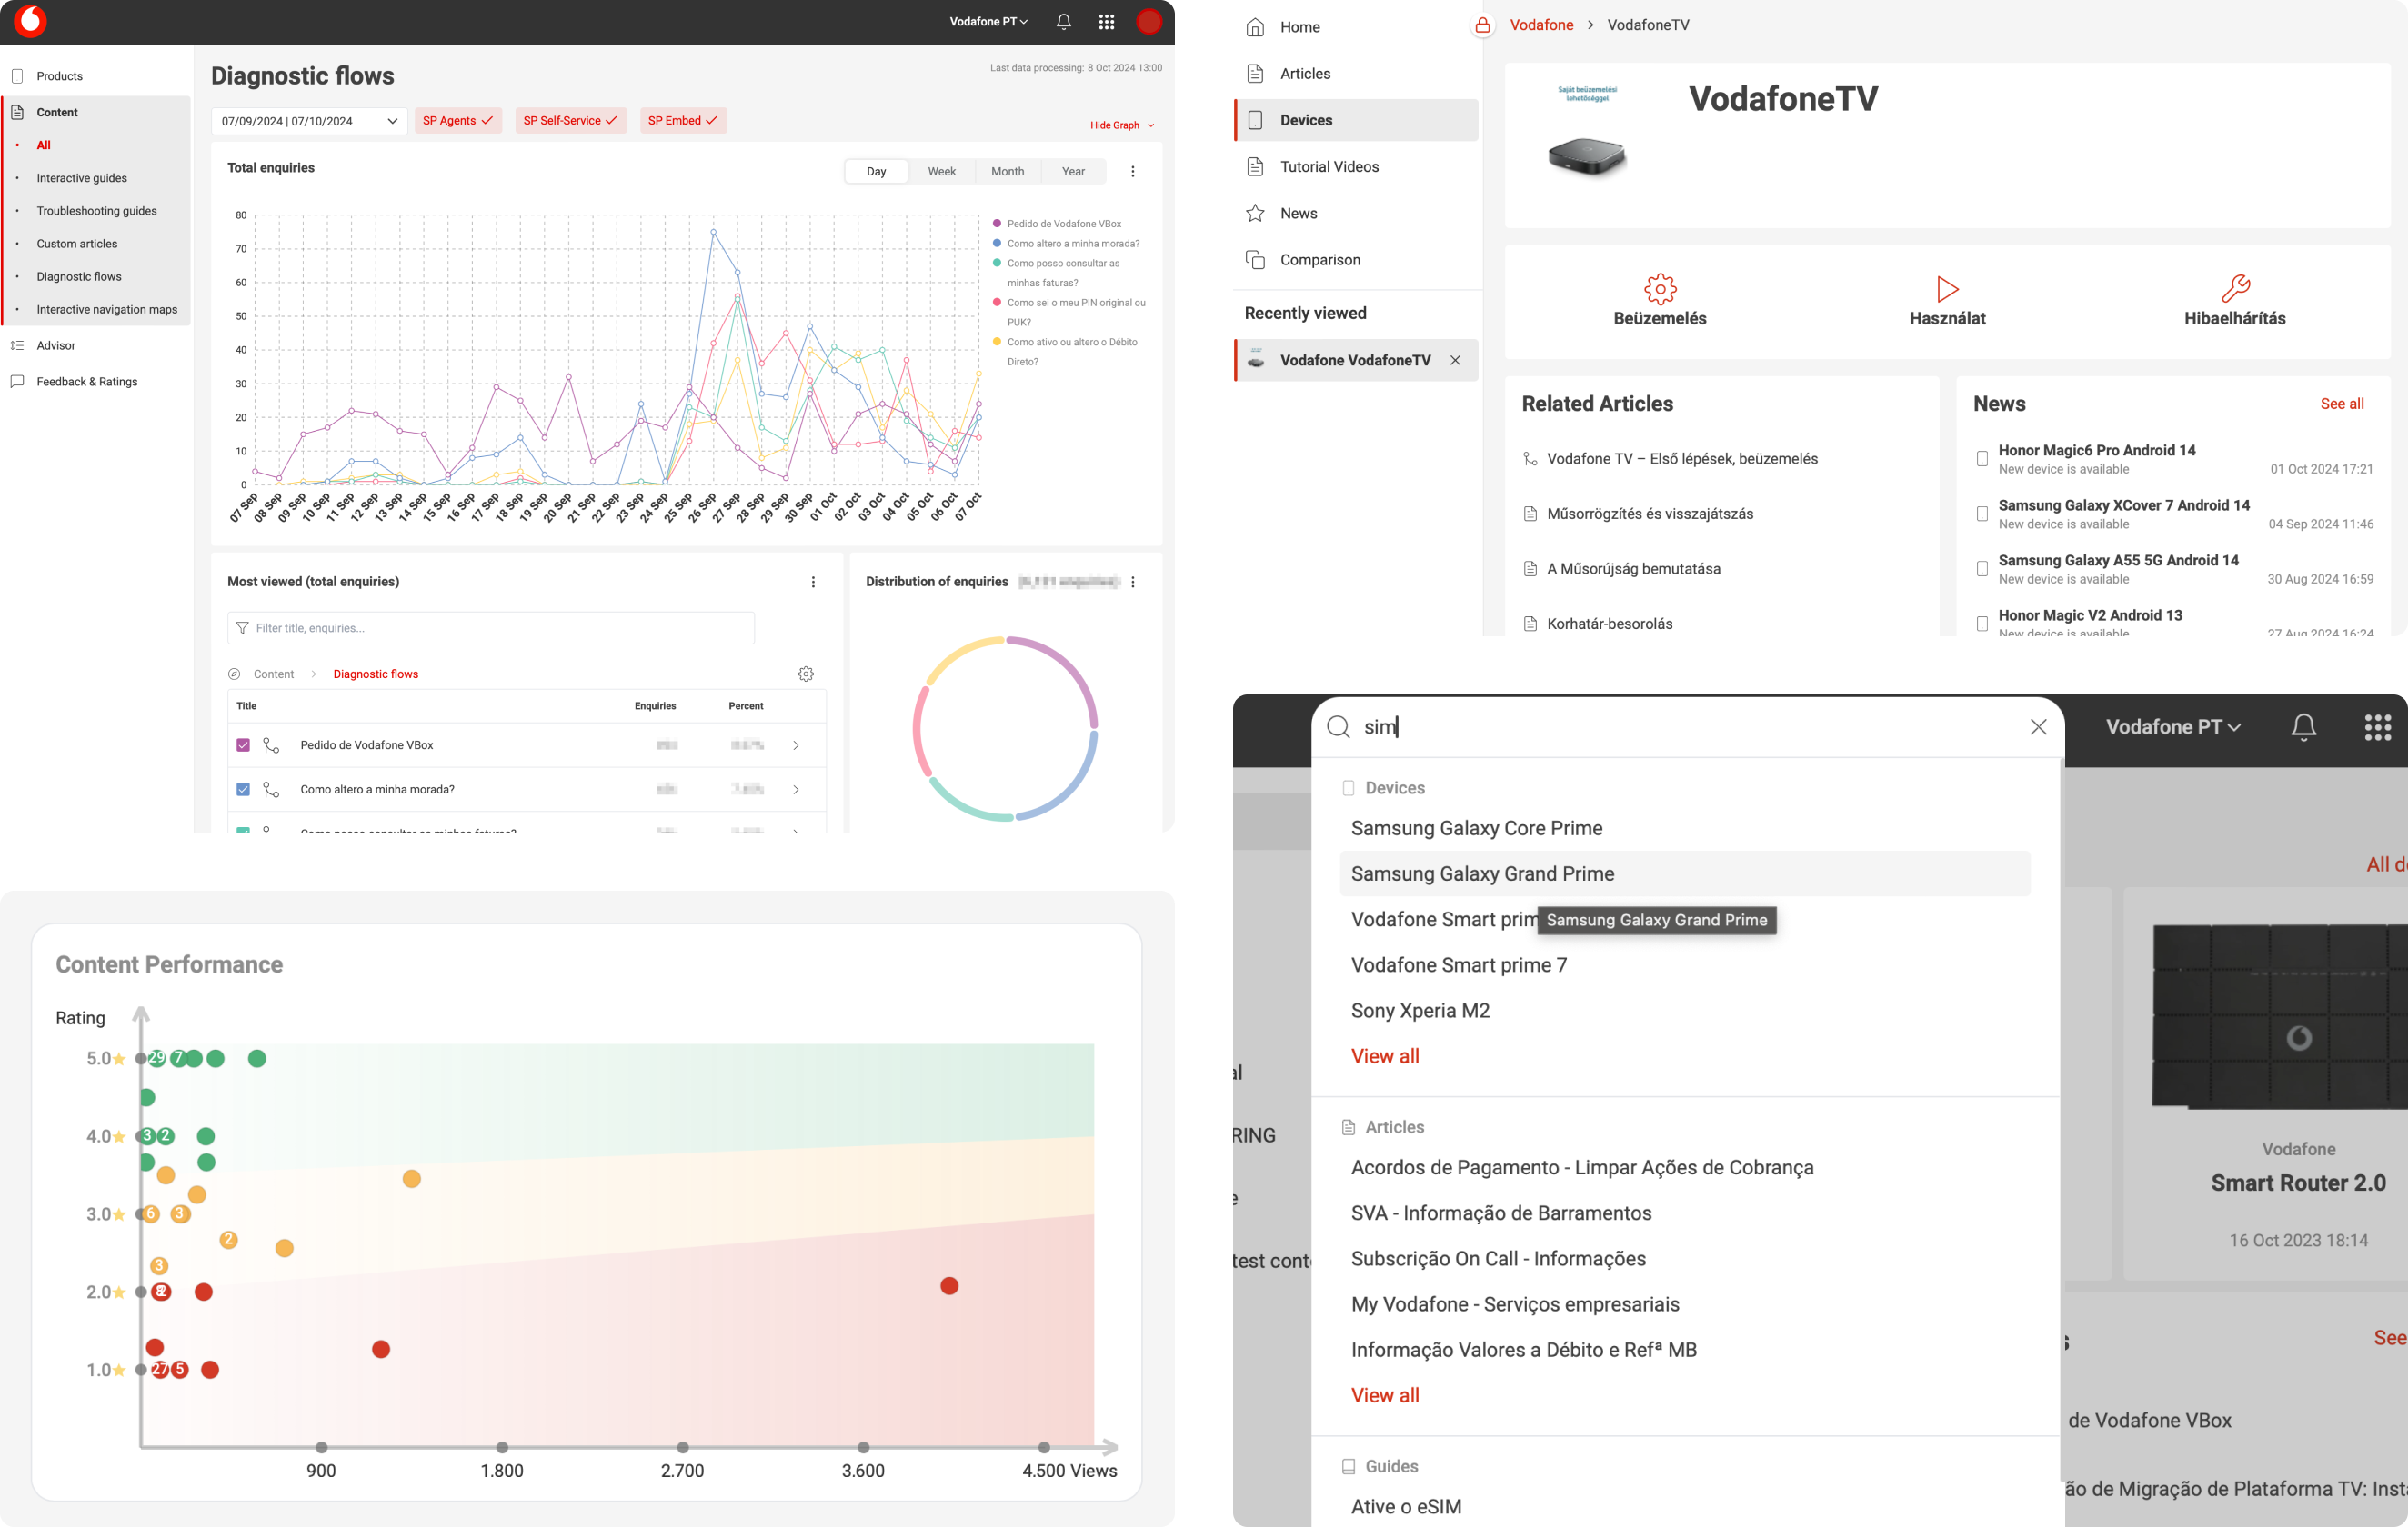The width and height of the screenshot is (2408, 1527).
Task: Click the notification bell in dashboard header
Action: click(1063, 21)
